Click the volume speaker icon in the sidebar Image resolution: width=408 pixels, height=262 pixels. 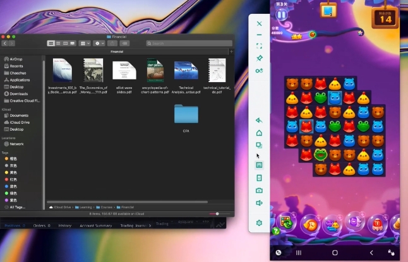point(259,203)
